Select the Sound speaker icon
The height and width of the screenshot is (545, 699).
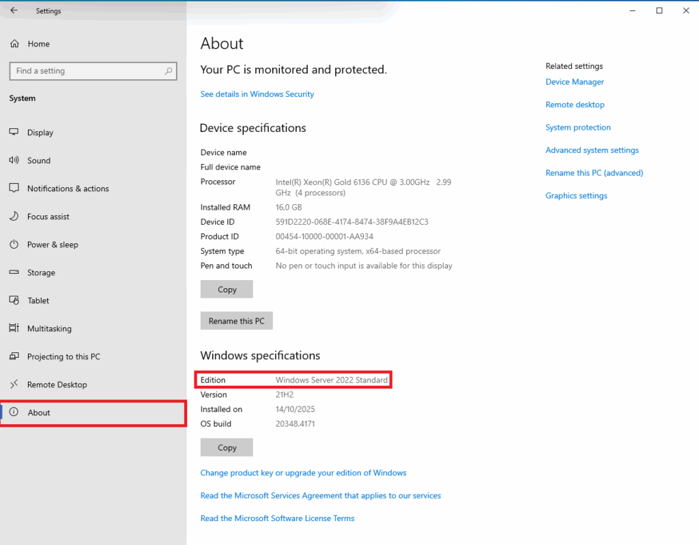tap(14, 160)
